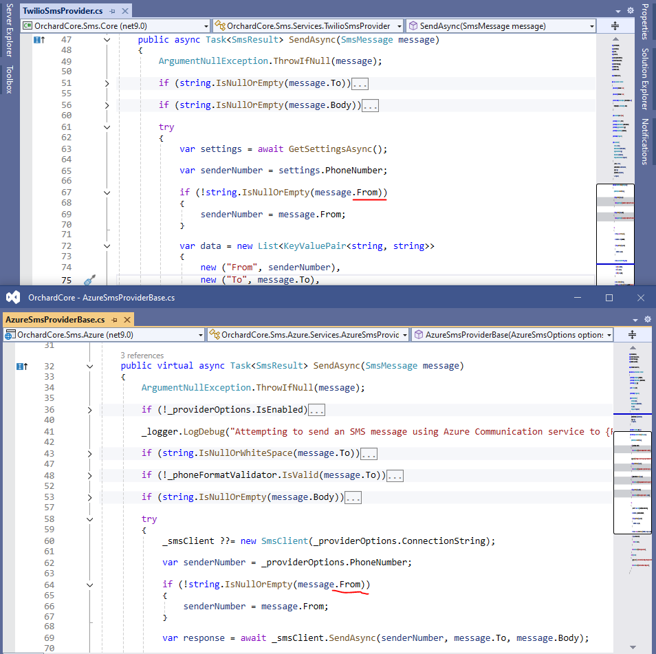Expand the collapsed block at line 56

[107, 105]
